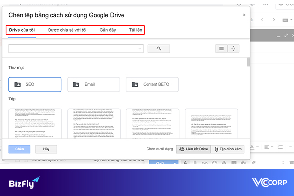Select the Content BETO folder

[152, 85]
